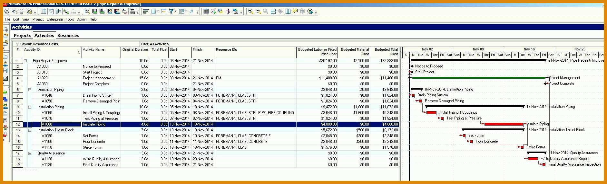Open the Tools menu

(70, 19)
